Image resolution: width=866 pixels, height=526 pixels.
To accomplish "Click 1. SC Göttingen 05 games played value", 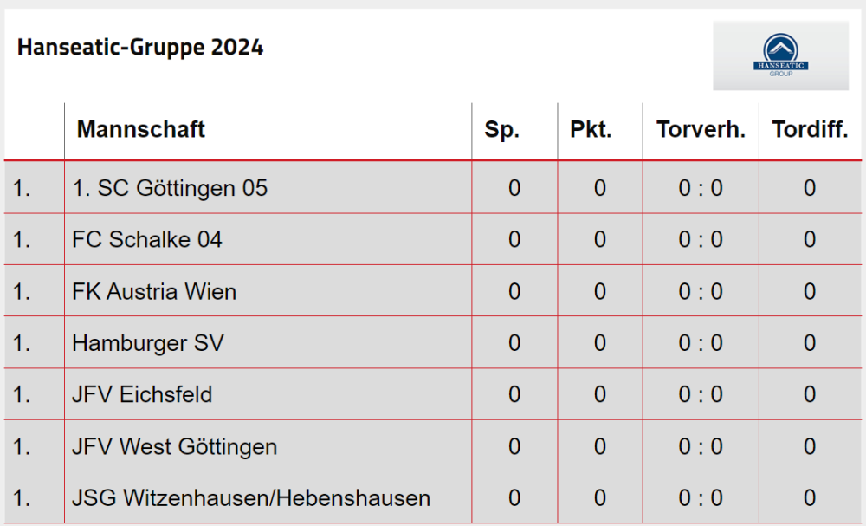I will click(x=514, y=188).
